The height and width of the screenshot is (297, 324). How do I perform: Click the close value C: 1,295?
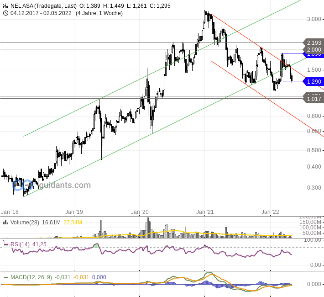pos(160,6)
